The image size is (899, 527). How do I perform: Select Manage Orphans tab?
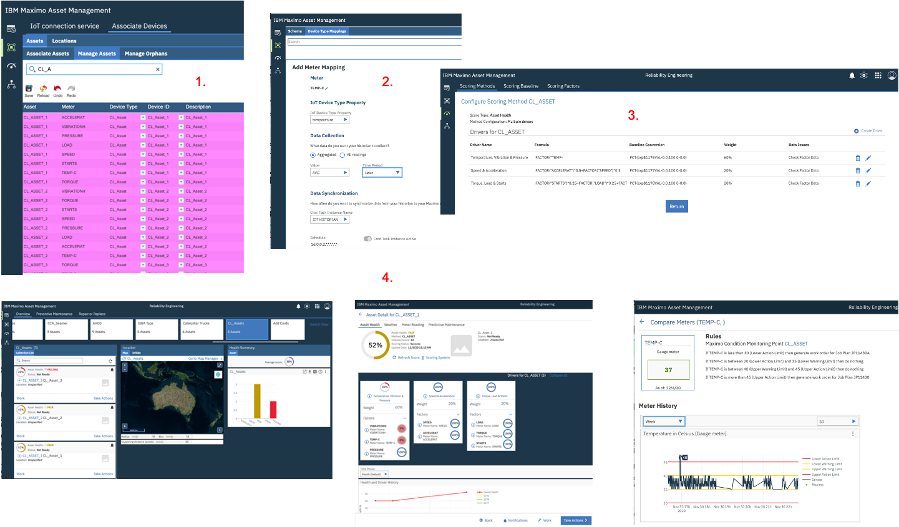[146, 54]
